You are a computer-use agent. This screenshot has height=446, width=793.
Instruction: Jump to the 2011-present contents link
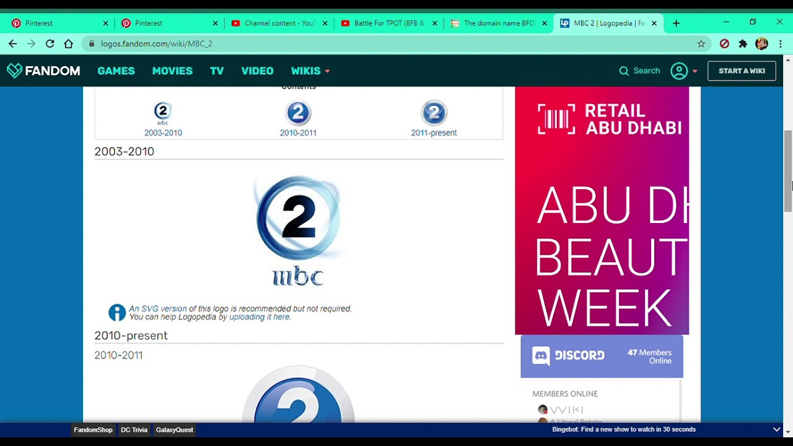click(434, 133)
